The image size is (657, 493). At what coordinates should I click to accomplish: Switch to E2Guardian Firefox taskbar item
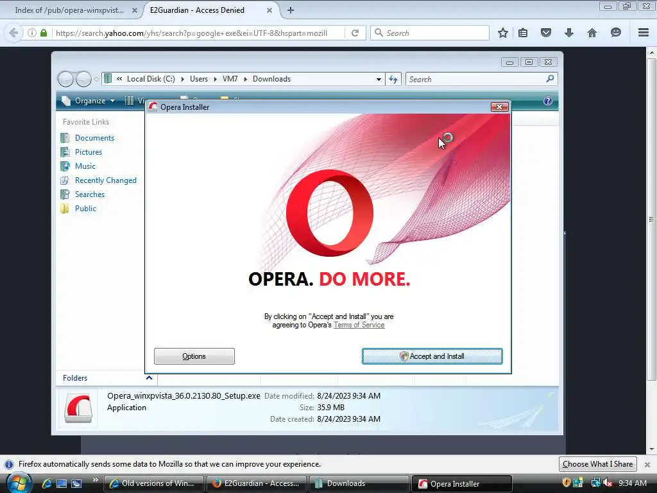257,483
